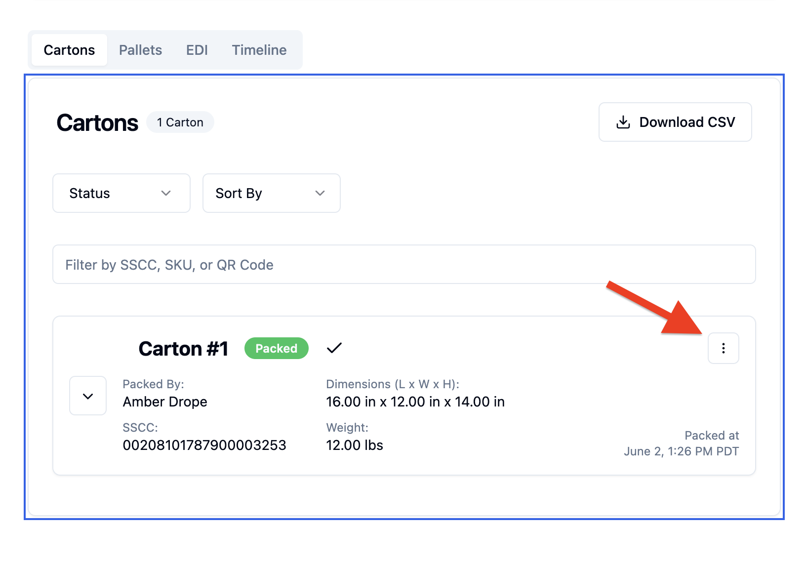Focus the SSCC, SKU, QR filter field
This screenshot has width=805, height=567.
pos(404,264)
